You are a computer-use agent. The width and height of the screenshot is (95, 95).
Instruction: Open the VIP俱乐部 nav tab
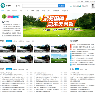(x=65, y=11)
